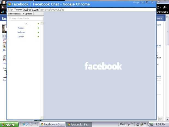Image resolution: width=169 pixels, height=127 pixels.
Task: Click friend list scrollbar up arrow
Action: [x=42, y=23]
